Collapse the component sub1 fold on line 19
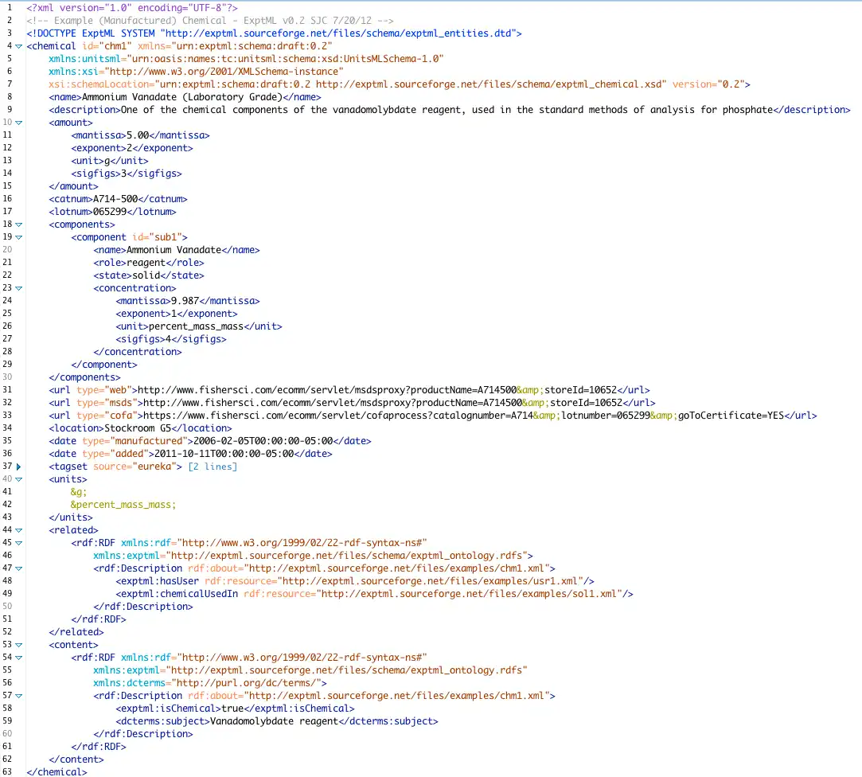 point(18,237)
